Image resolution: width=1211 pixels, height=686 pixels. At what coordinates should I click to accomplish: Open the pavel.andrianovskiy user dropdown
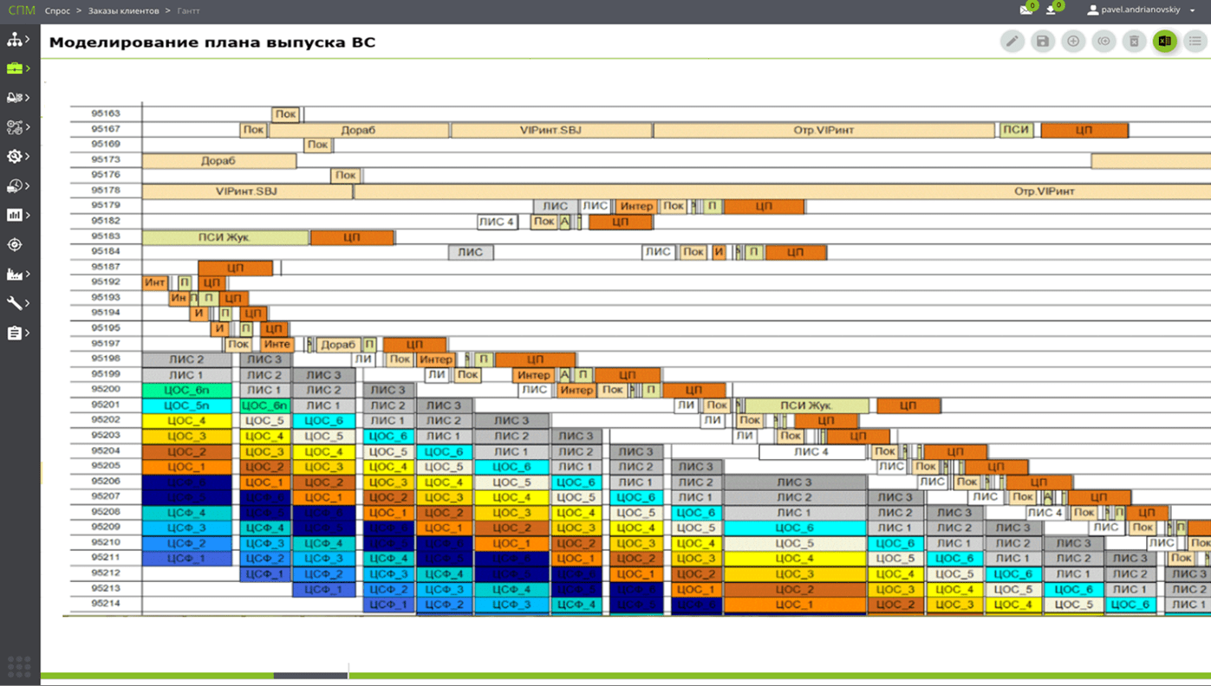(1142, 10)
